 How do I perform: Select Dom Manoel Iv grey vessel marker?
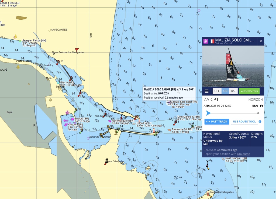[175, 117]
